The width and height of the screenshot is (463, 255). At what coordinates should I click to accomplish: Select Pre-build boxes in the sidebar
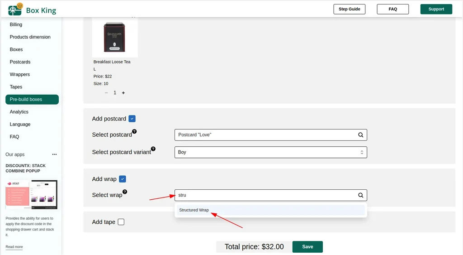point(32,99)
